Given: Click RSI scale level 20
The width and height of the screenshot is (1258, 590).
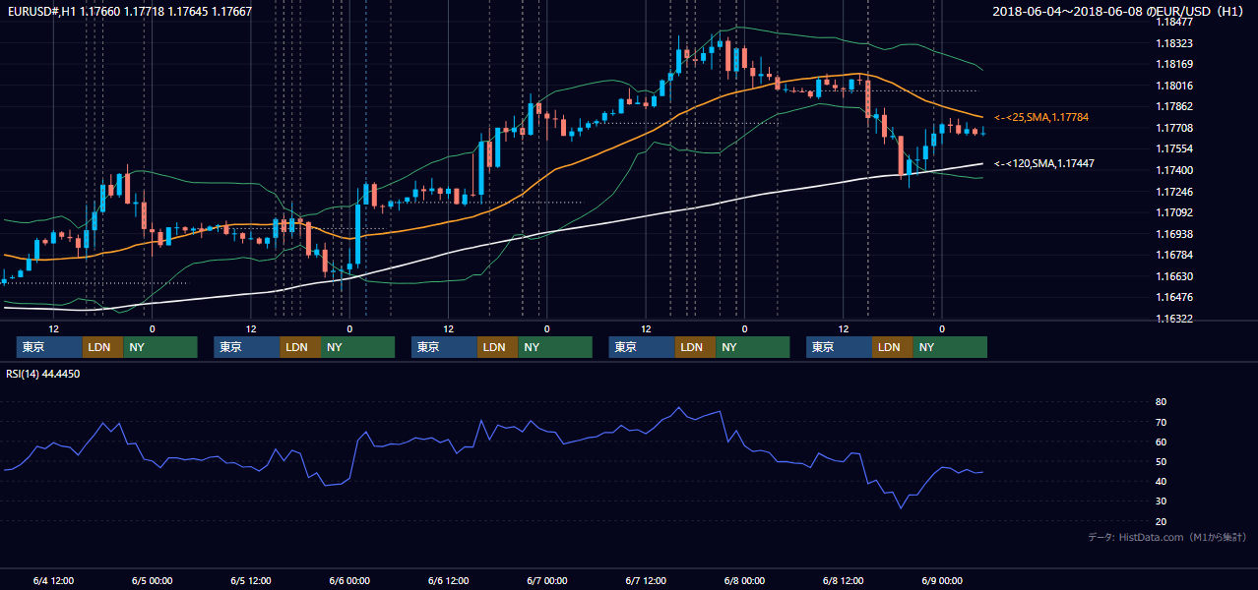Looking at the screenshot, I should pyautogui.click(x=1162, y=521).
